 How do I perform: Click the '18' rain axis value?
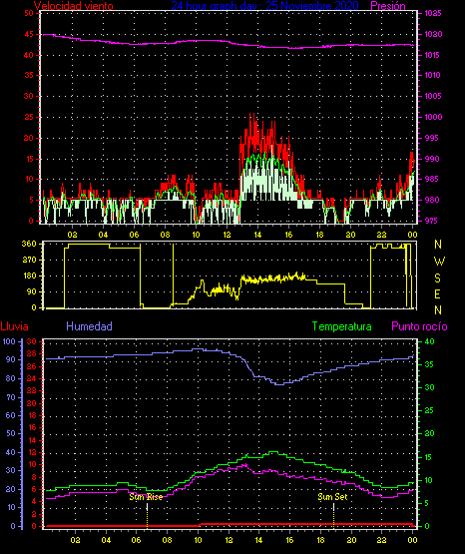pos(32,415)
